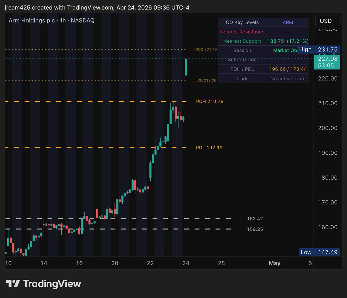Click the PDH / PDL row label
Viewport: 347px width, 298px height.
click(242, 69)
